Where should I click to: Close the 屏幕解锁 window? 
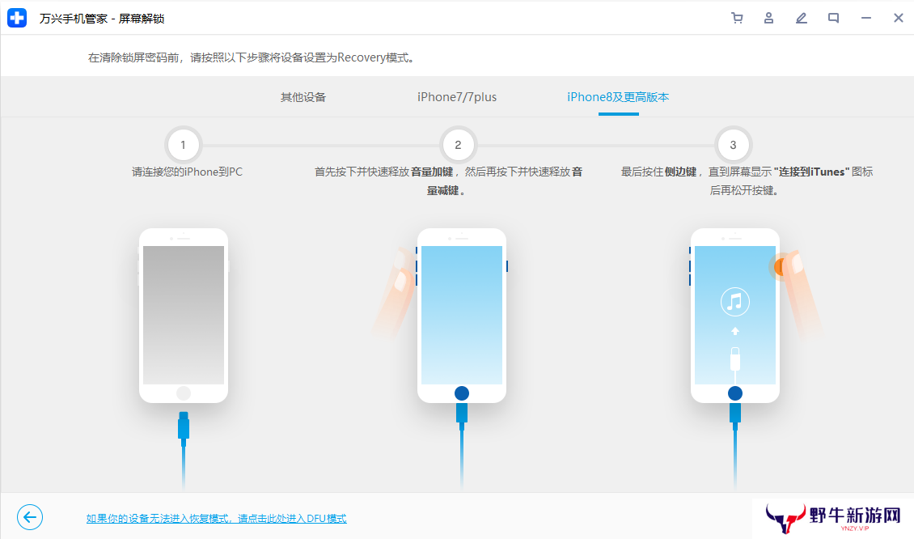tap(899, 18)
